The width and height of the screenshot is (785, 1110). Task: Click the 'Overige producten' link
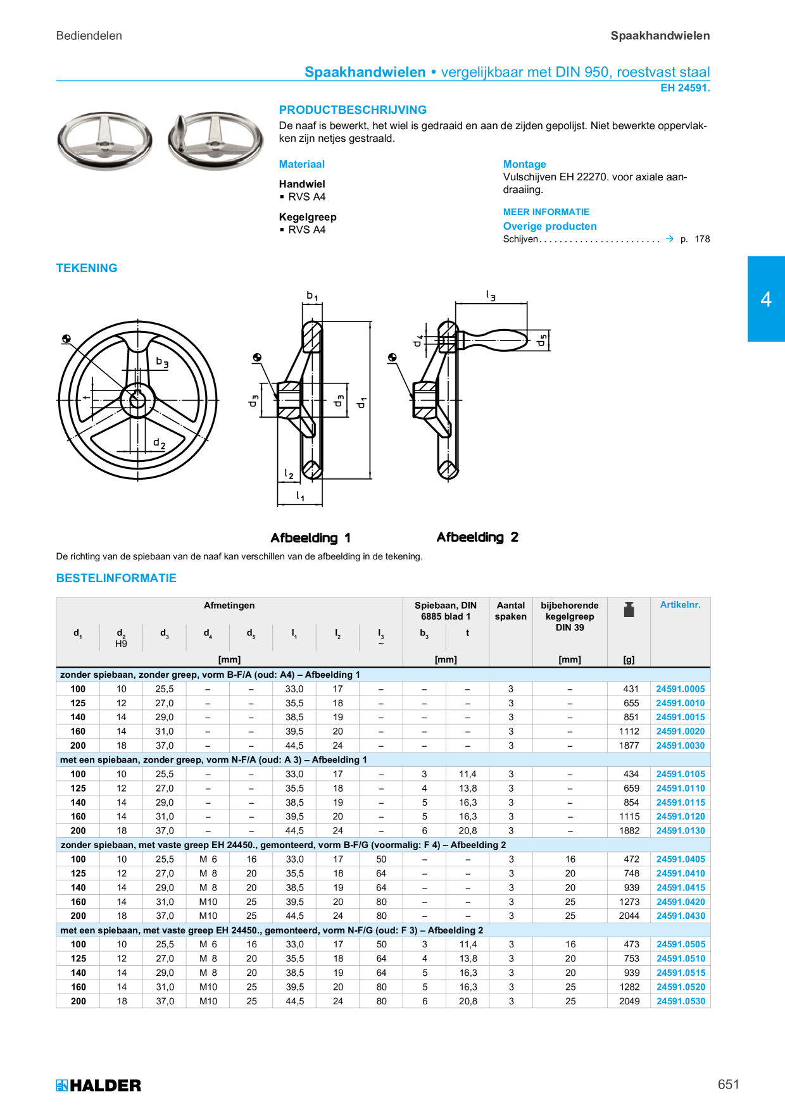(x=549, y=227)
